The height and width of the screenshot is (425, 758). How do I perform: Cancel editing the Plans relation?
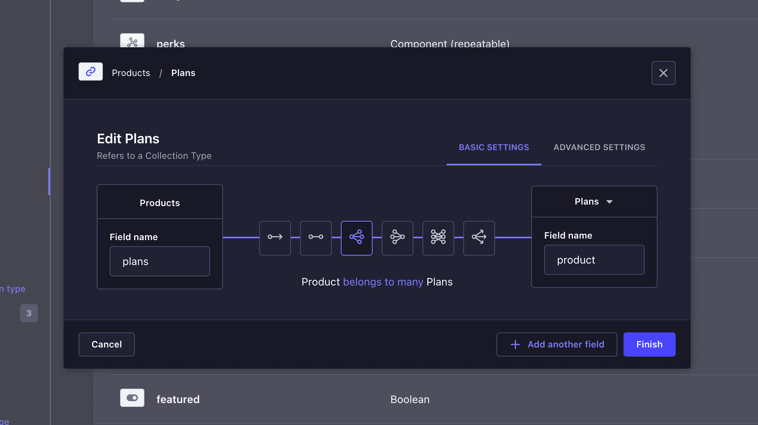click(107, 344)
